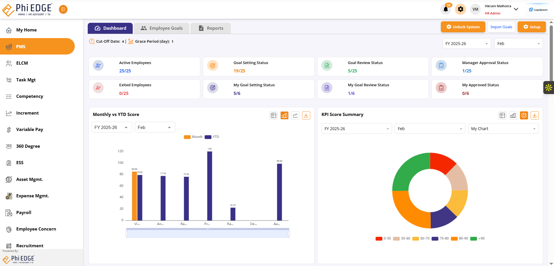Show Monthly vs YTD Score as table

274,115
